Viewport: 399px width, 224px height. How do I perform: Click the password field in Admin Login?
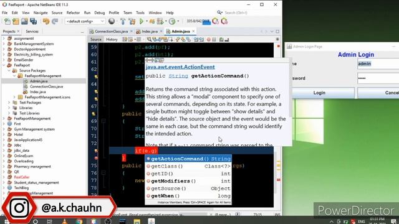coord(378,78)
